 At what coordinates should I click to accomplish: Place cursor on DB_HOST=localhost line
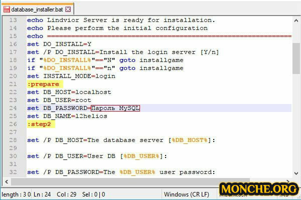69,92
